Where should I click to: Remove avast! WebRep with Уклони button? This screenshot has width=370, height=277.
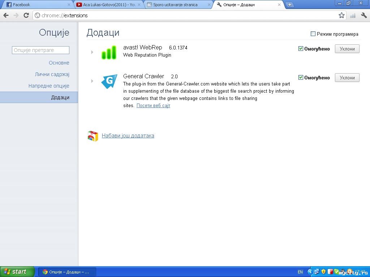(x=347, y=49)
